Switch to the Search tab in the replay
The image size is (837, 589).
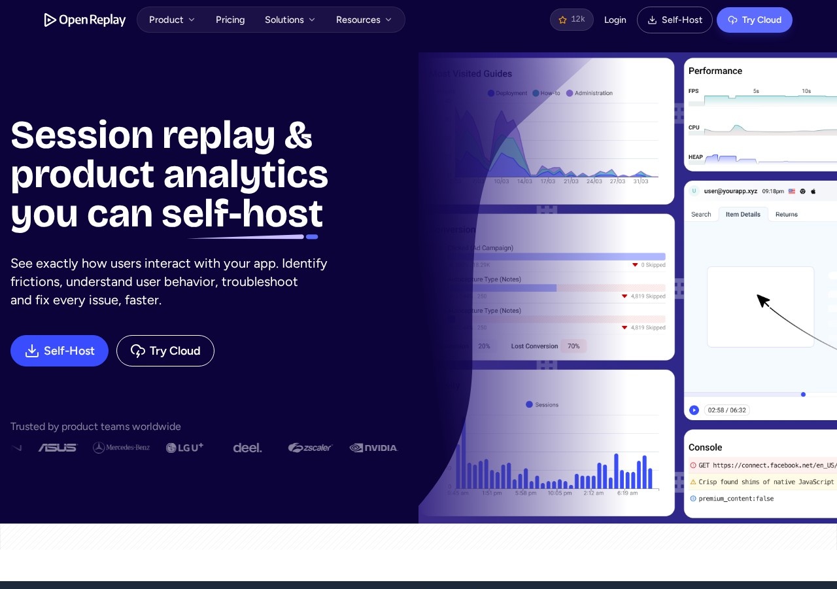click(x=701, y=214)
